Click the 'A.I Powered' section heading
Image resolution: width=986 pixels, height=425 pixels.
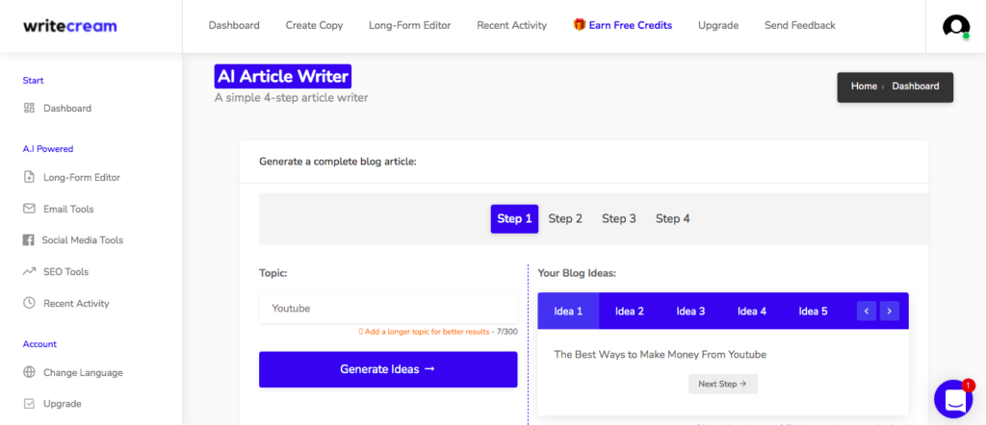click(x=48, y=149)
